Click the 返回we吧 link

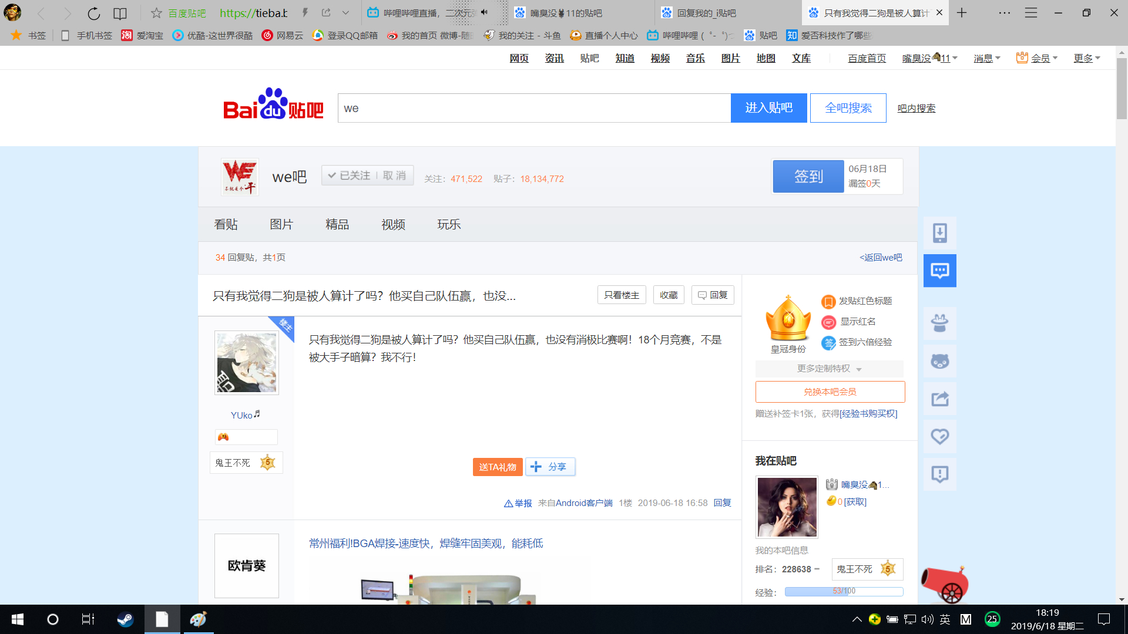(881, 257)
